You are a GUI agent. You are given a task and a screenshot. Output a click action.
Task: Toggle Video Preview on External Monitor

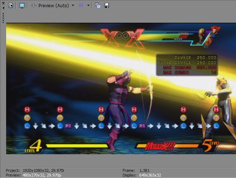click(x=22, y=5)
